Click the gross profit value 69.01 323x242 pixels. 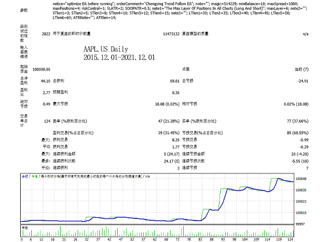pyautogui.click(x=175, y=81)
